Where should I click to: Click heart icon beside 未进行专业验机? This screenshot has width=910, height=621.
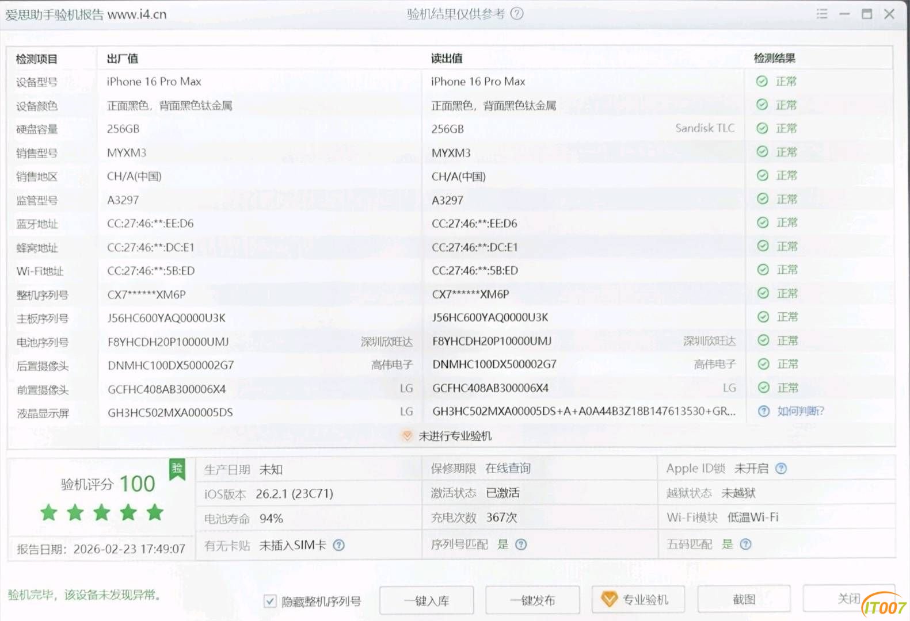[407, 436]
